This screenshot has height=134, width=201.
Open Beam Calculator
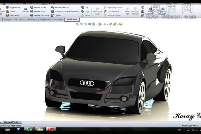(x=150, y=11)
